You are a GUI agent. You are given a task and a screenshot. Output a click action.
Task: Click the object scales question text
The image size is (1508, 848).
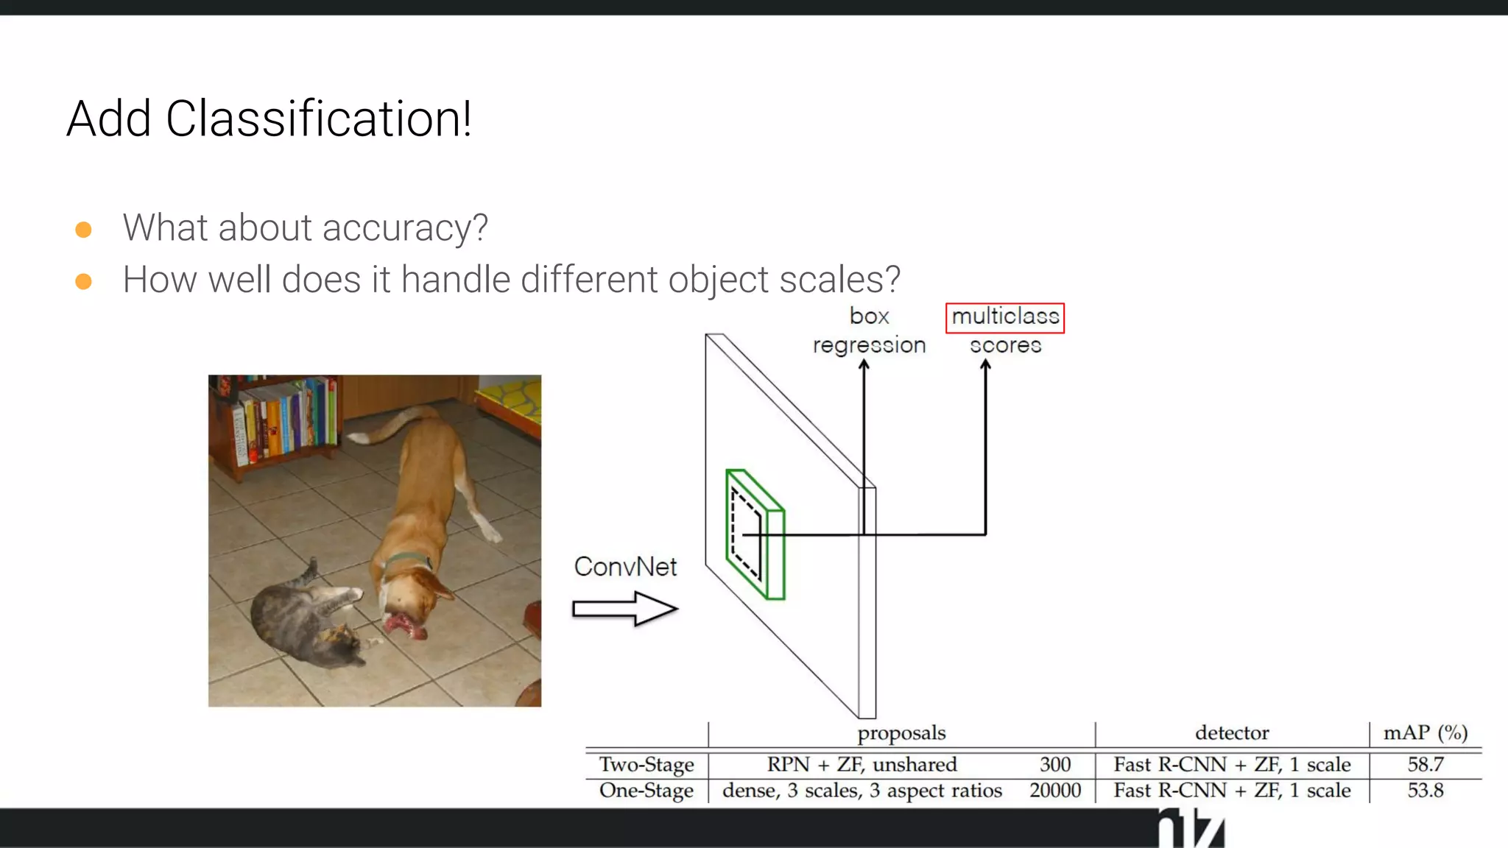(x=511, y=280)
